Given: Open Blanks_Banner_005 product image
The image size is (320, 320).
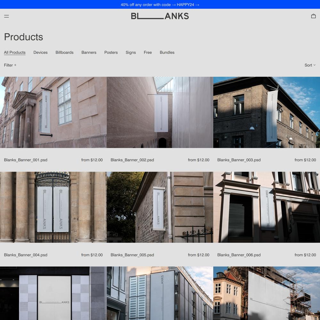Looking at the screenshot, I should [160, 207].
